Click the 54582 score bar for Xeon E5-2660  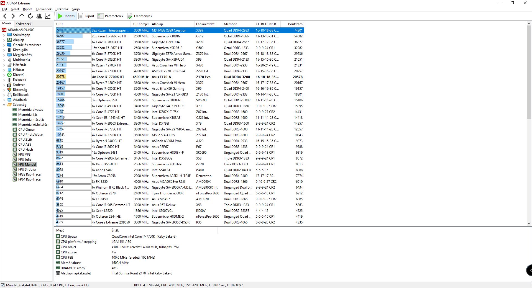tap(73, 36)
